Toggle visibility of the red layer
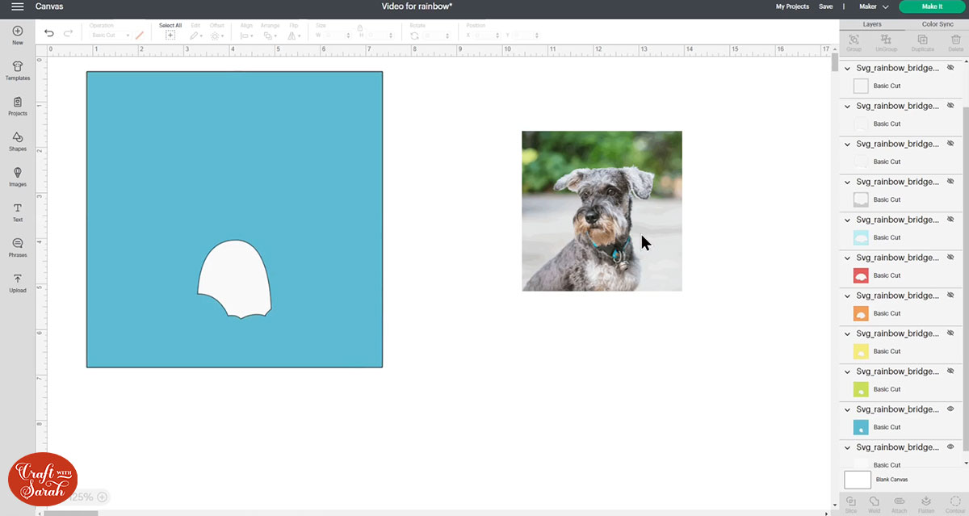969x516 pixels. 950,258
